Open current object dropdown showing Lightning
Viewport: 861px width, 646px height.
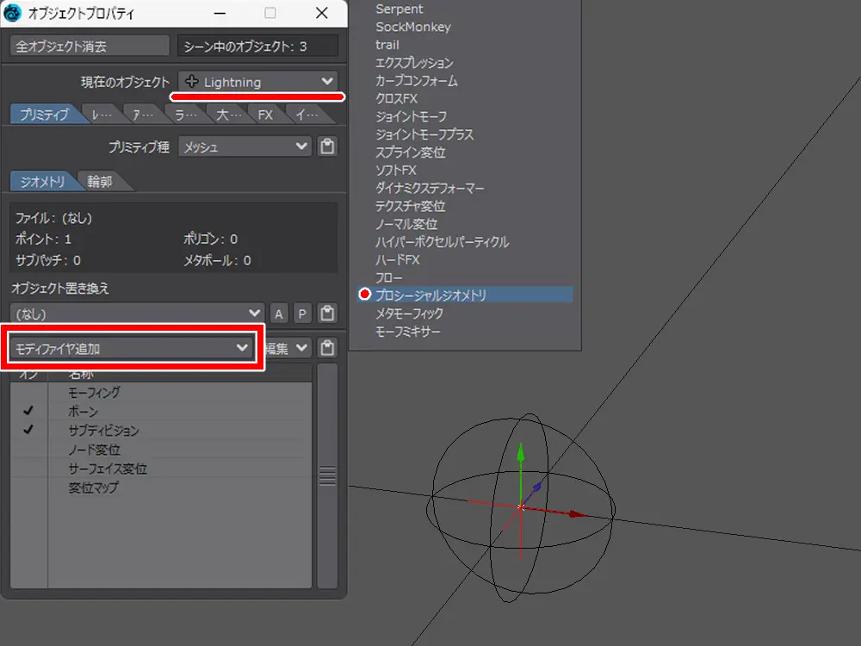258,82
